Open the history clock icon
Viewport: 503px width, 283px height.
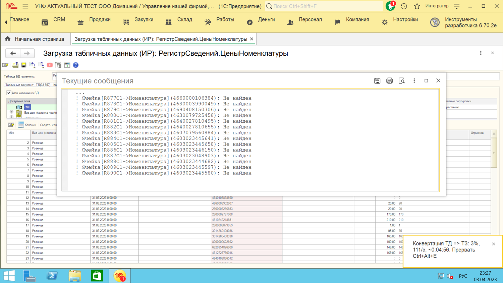[x=404, y=6]
